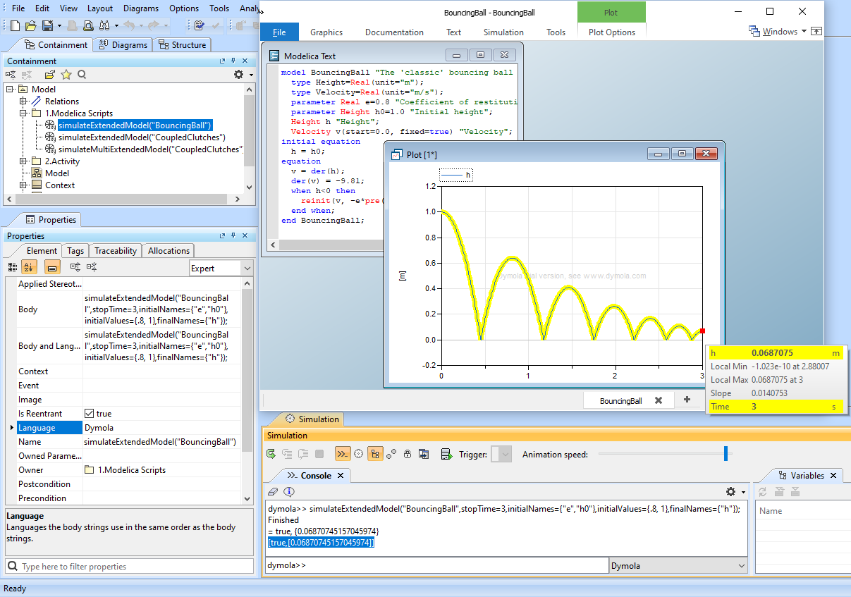Click the plus button to add a plot tab

tap(687, 400)
